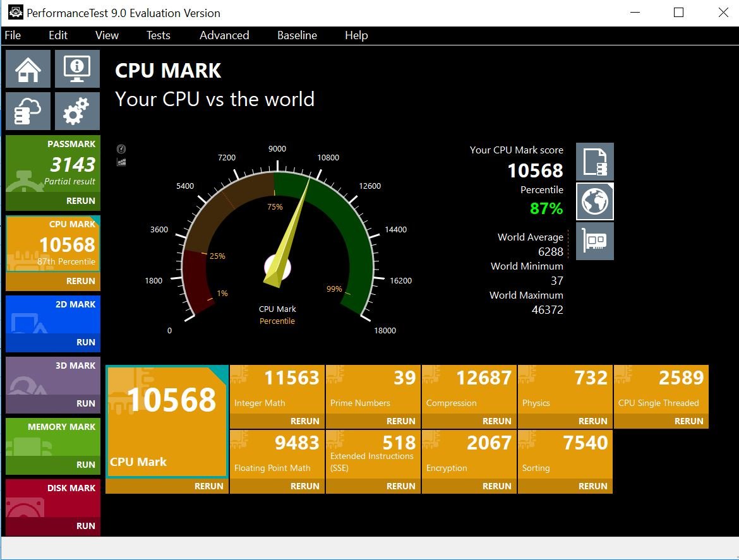Image resolution: width=739 pixels, height=560 pixels.
Task: Run the 3D Mark test
Action: [53, 403]
